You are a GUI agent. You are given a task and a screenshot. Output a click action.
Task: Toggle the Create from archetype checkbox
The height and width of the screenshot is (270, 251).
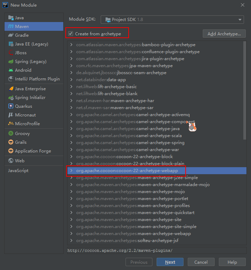point(71,34)
